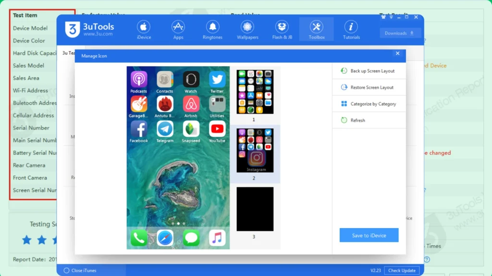The image size is (492, 276).
Task: Close the Manage Icon dialog
Action: [397, 54]
